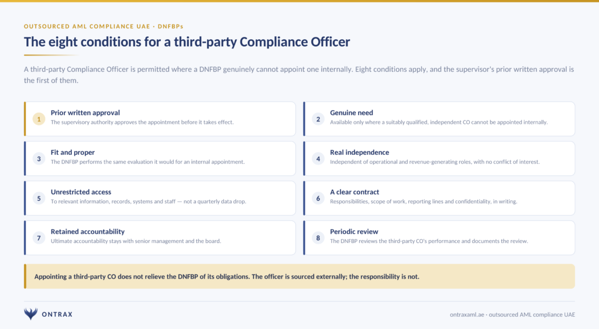The height and width of the screenshot is (329, 599).
Task: Click the Ontrax bird logo icon
Action: pos(30,314)
